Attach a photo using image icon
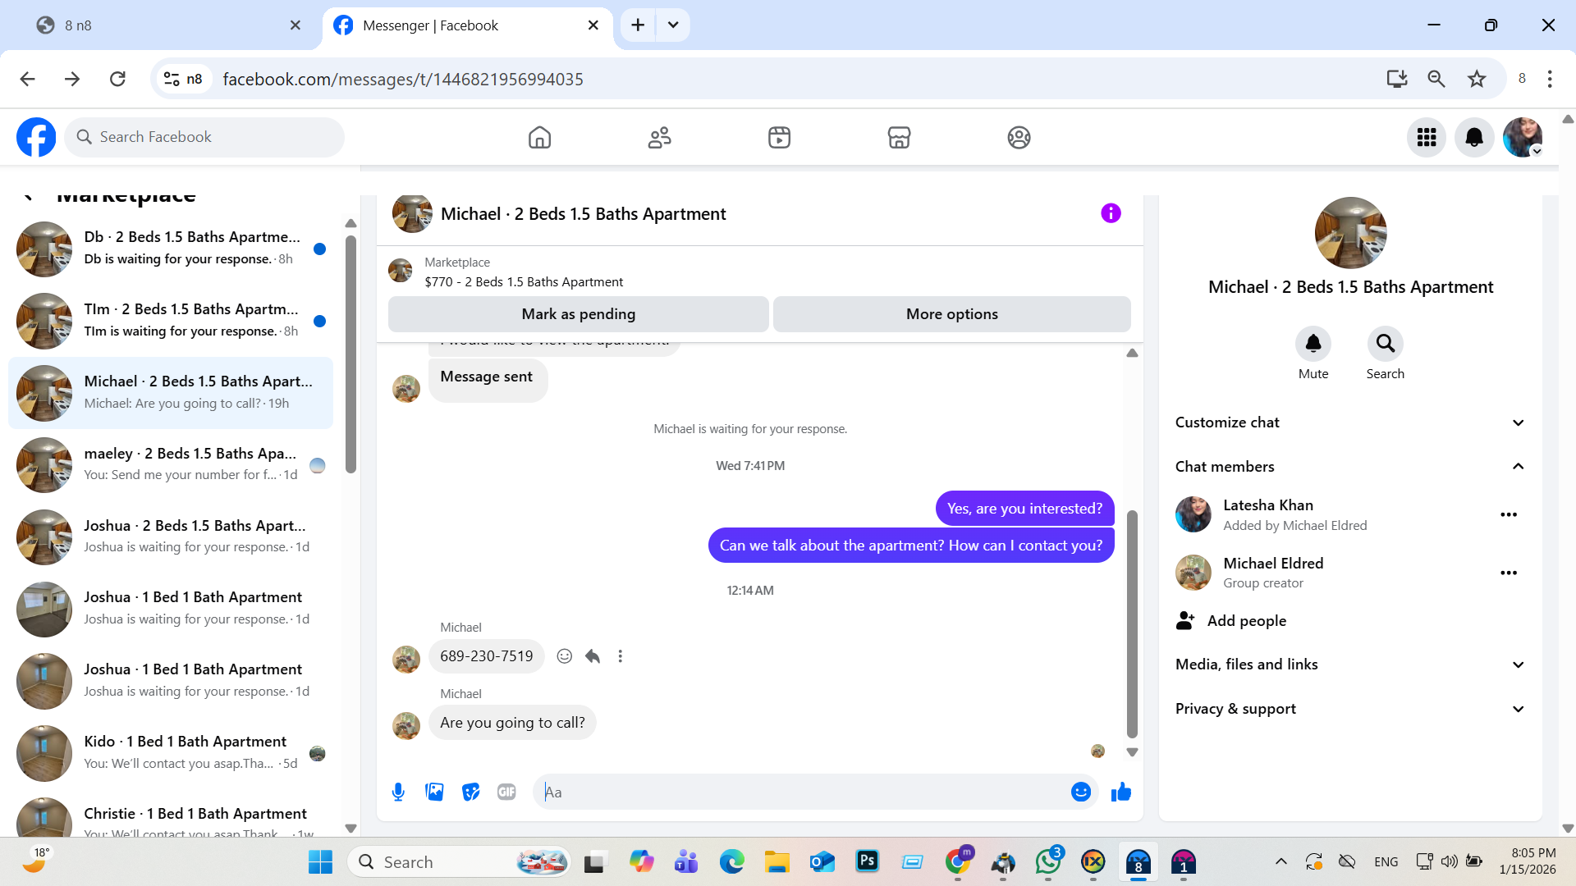 tap(434, 792)
